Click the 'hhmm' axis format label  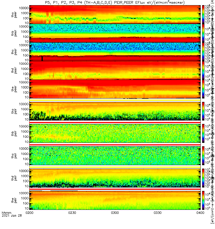(x=6, y=213)
